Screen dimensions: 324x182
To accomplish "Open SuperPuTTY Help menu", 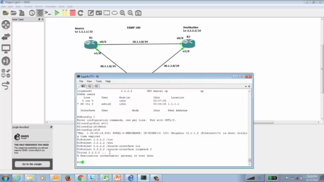I will pos(108,81).
